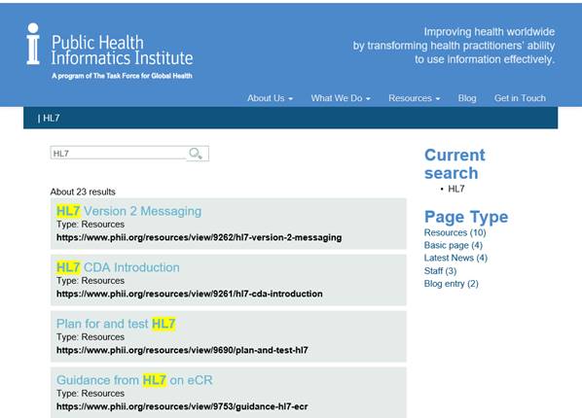Expand the About Us dropdown menu
Image resolution: width=582 pixels, height=418 pixels.
(270, 98)
